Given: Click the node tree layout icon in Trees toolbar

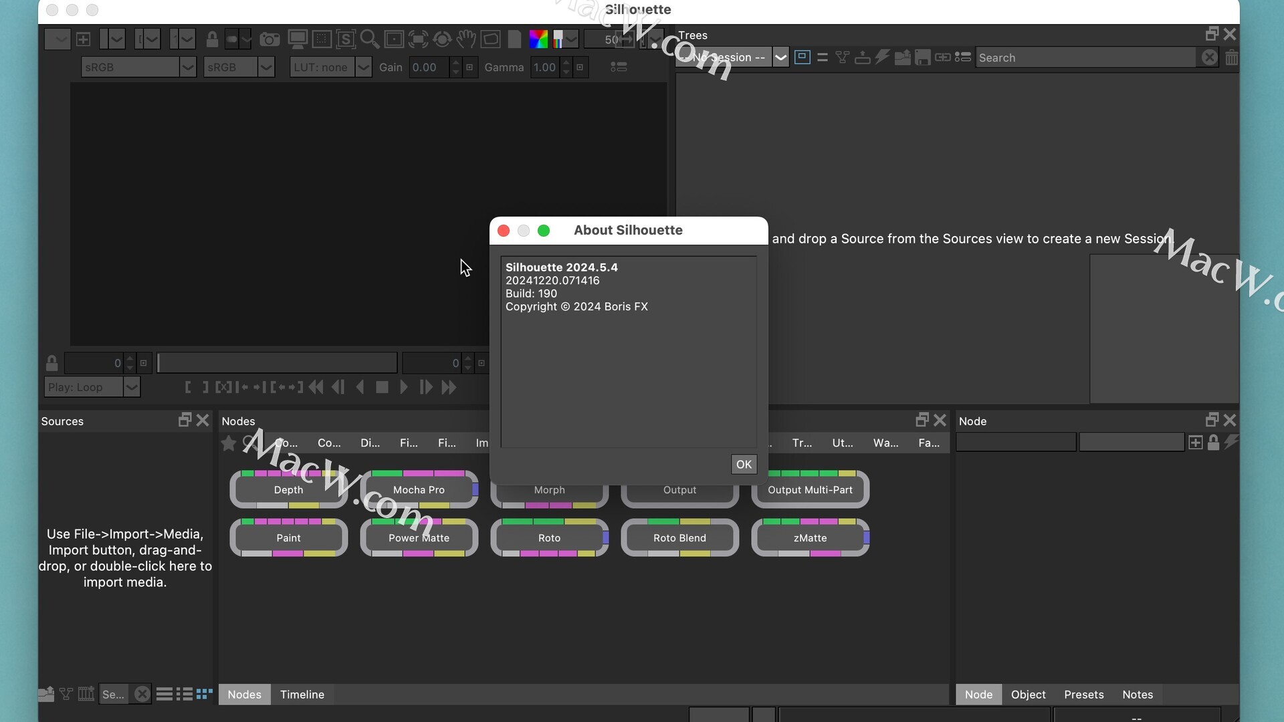Looking at the screenshot, I should pos(843,57).
